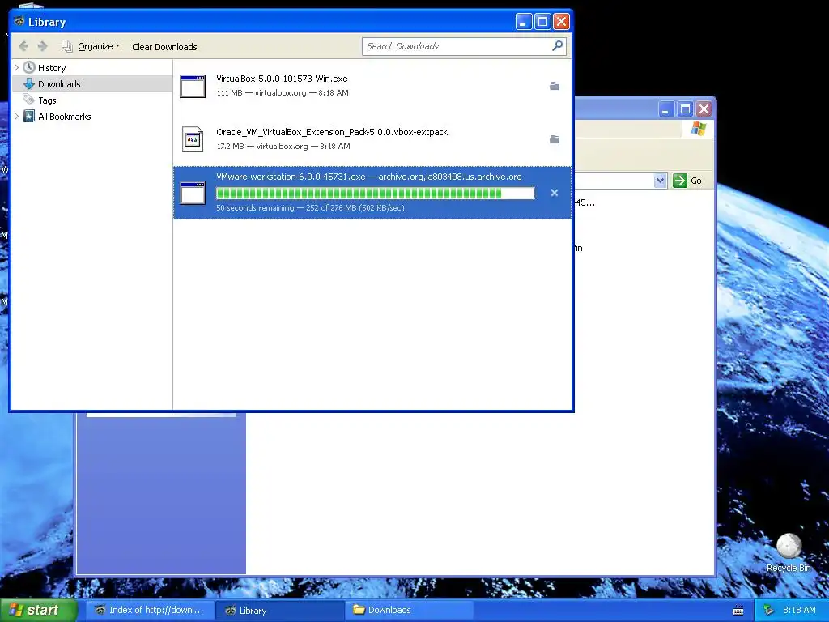This screenshot has height=622, width=829.
Task: Click the network tray icon
Action: click(767, 610)
